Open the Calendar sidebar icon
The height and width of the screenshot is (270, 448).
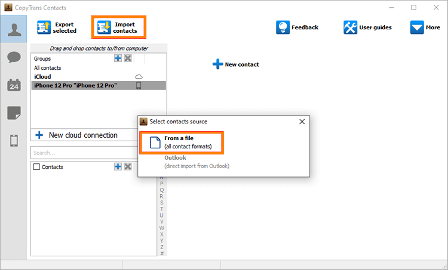point(13,85)
